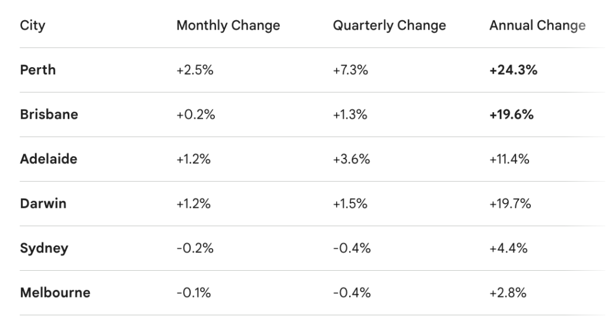The image size is (608, 326).
Task: Click the City column header
Action: pyautogui.click(x=32, y=26)
